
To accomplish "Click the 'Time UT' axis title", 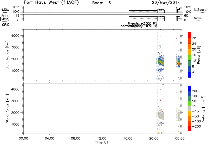I will coord(102,142).
